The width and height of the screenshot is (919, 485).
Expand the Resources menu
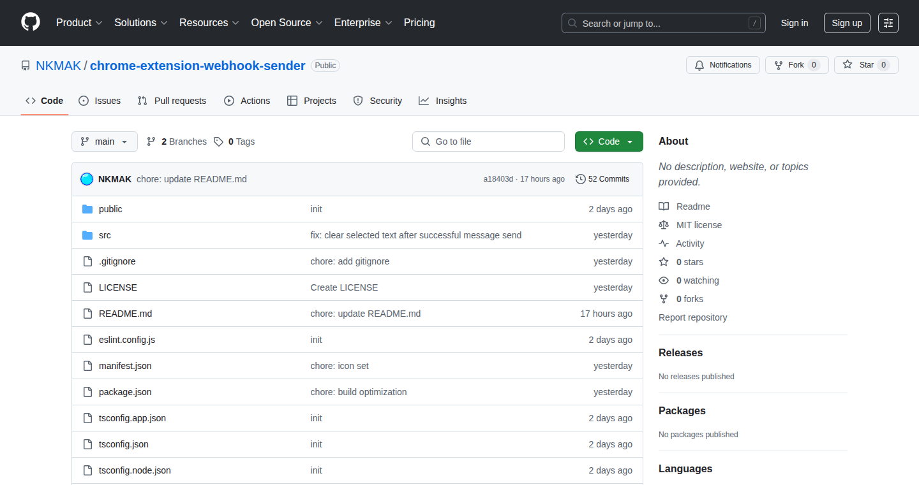click(209, 23)
